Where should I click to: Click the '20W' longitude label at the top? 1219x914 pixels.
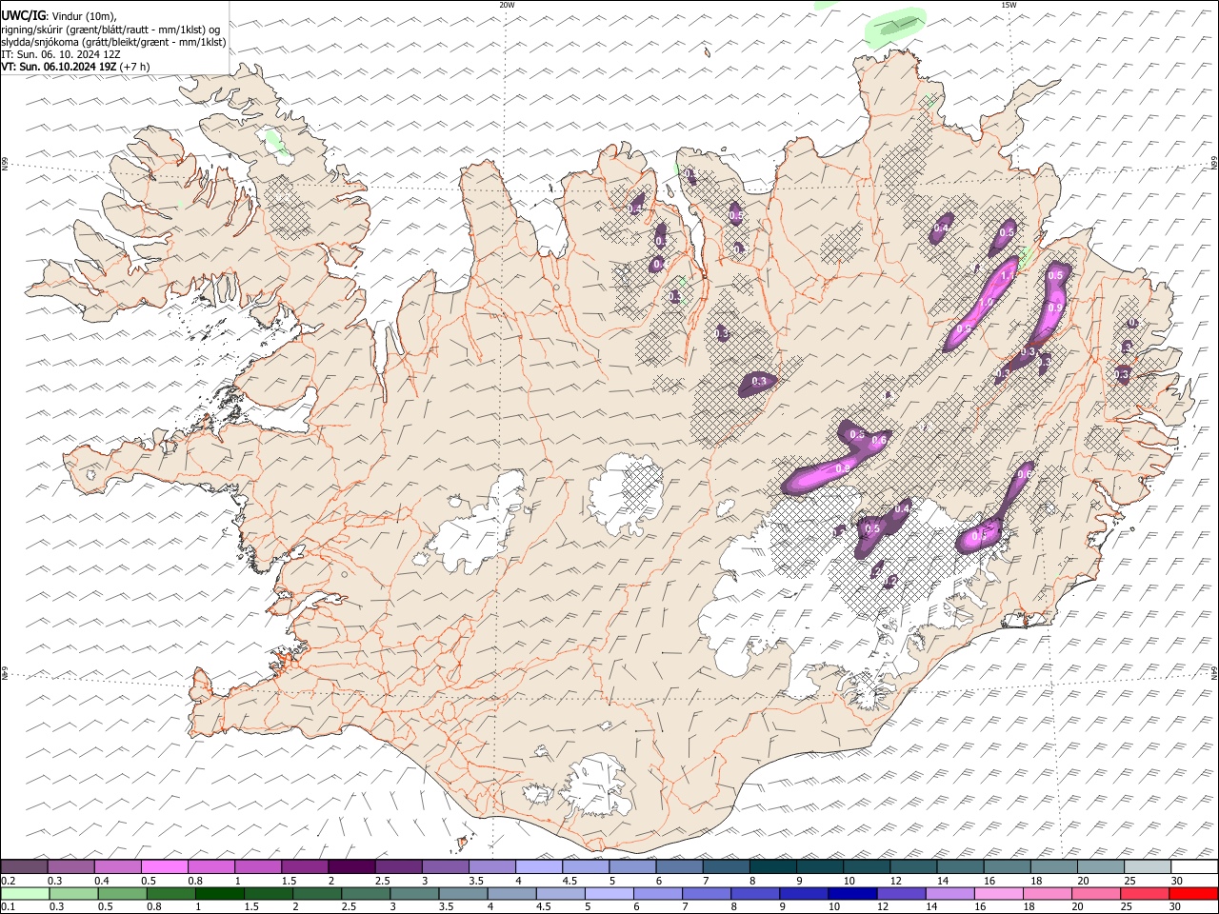click(507, 5)
